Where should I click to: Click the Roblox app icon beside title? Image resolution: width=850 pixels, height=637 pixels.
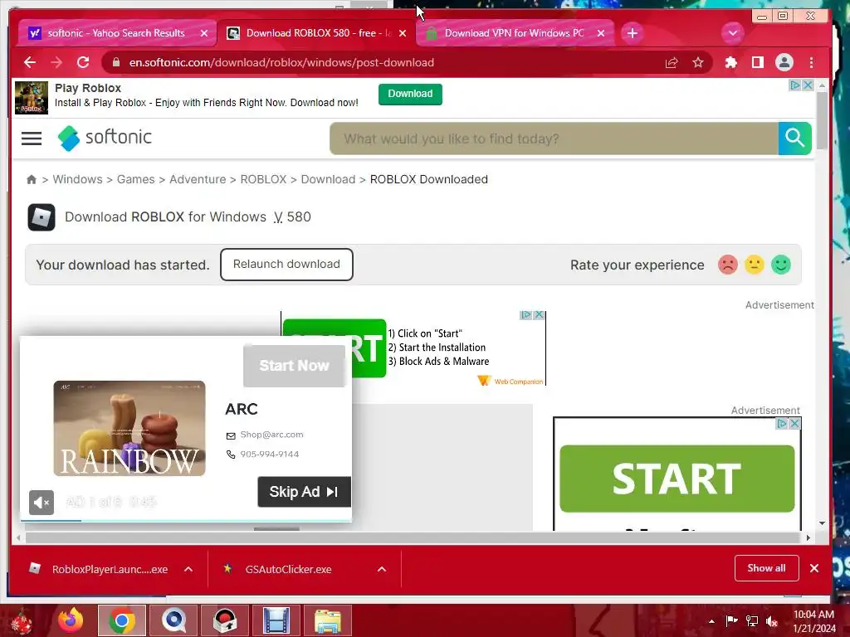pyautogui.click(x=42, y=217)
